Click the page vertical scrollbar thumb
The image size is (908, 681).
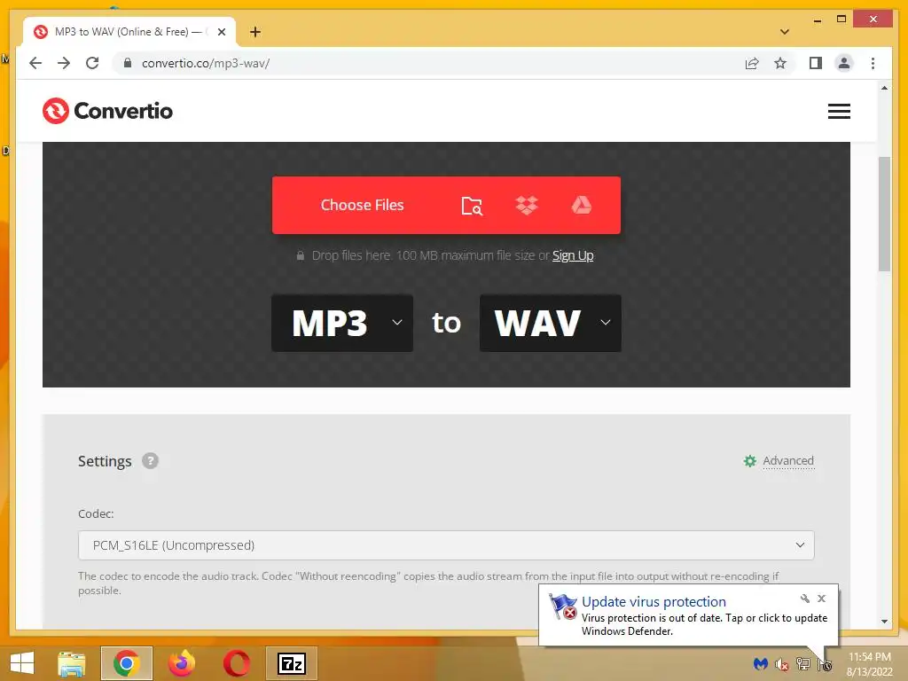point(884,214)
